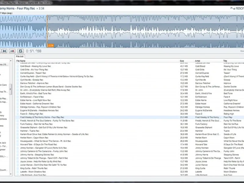Click file icon beside Darrow Fletcher - Improve
Image resolution: width=244 pixels, height=183 pixels.
click(18, 83)
